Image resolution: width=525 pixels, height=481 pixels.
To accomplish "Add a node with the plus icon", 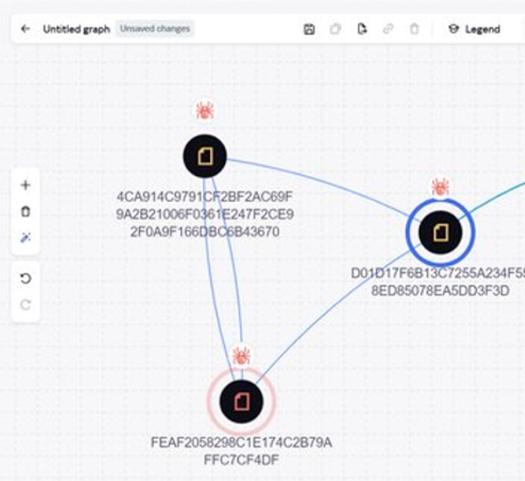I will [x=25, y=185].
